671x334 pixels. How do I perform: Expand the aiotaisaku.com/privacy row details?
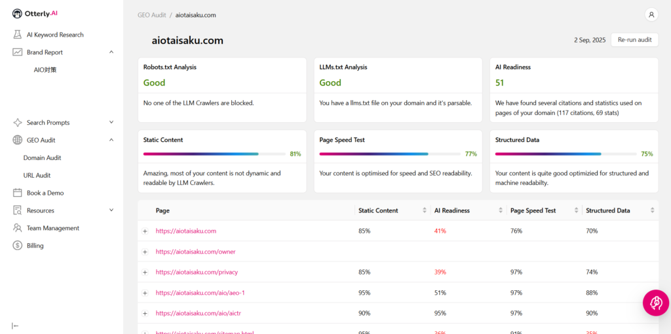click(145, 272)
